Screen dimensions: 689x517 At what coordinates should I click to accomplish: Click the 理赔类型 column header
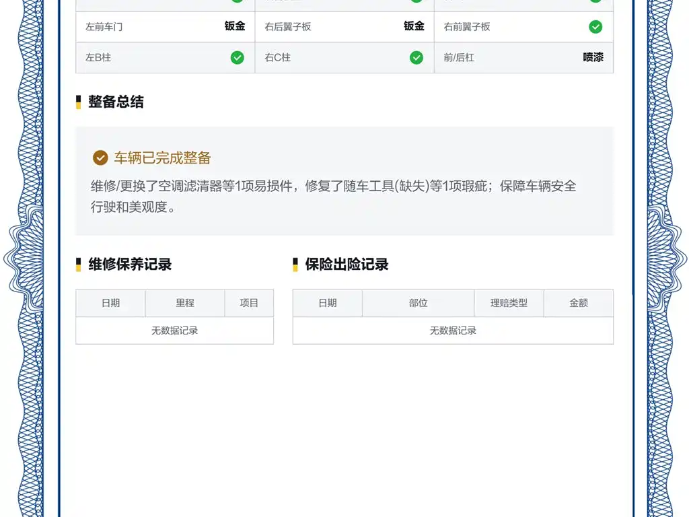(509, 303)
